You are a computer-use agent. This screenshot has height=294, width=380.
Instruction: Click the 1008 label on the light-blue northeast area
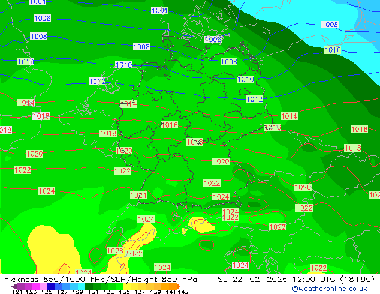330,25
